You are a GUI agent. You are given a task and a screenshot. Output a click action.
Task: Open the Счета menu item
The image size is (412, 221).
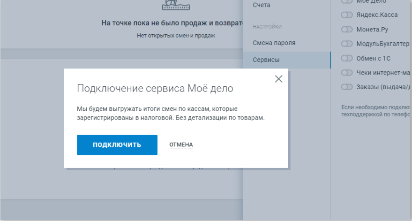tap(262, 5)
